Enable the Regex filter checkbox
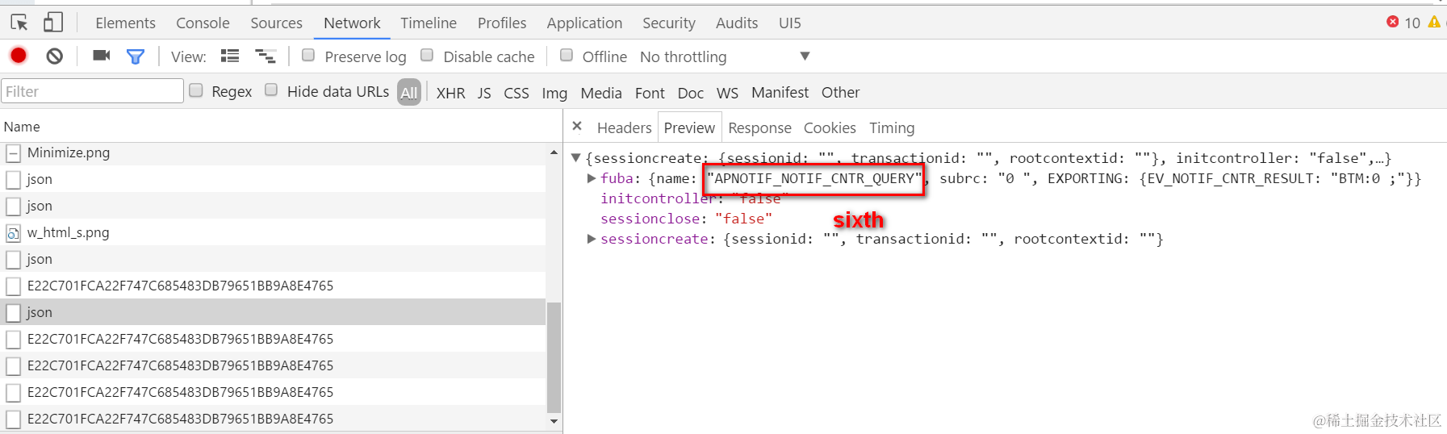1447x434 pixels. 196,90
